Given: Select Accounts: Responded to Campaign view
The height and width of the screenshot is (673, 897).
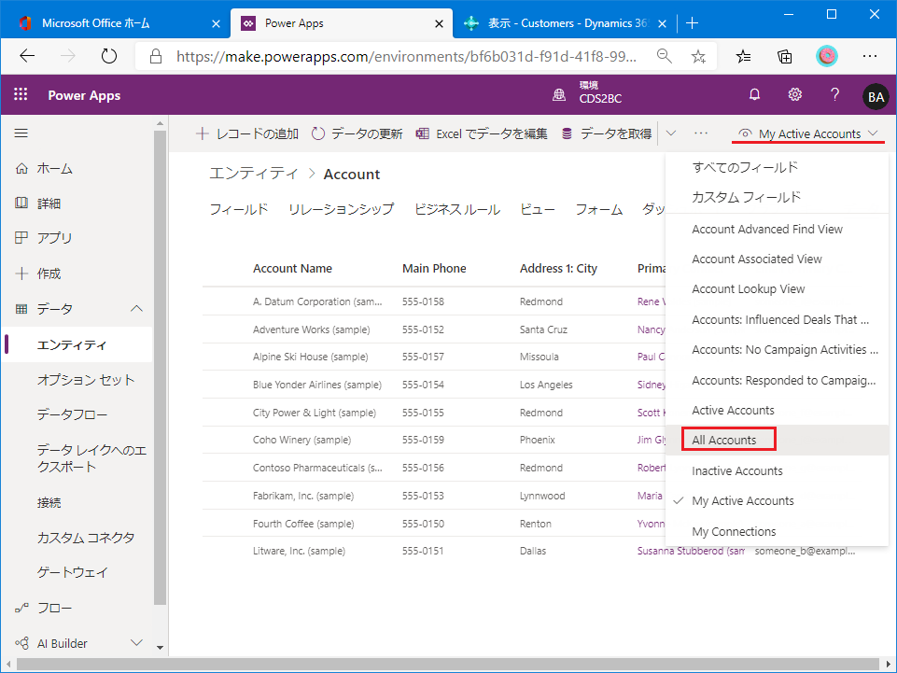Looking at the screenshot, I should [777, 381].
